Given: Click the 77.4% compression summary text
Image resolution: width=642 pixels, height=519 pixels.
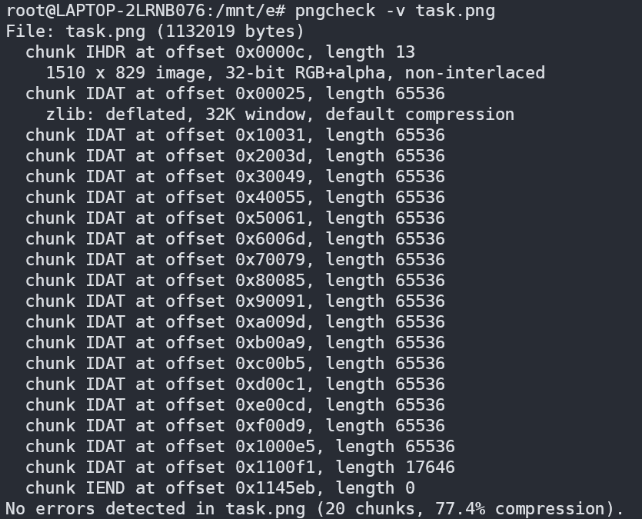Looking at the screenshot, I should pos(538,509).
